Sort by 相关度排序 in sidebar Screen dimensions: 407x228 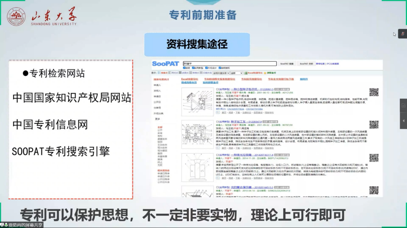click(x=163, y=171)
